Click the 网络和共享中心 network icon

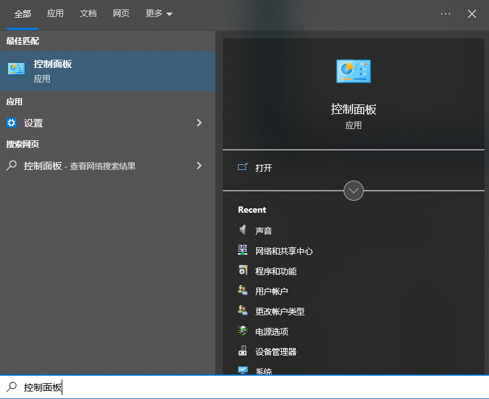243,250
